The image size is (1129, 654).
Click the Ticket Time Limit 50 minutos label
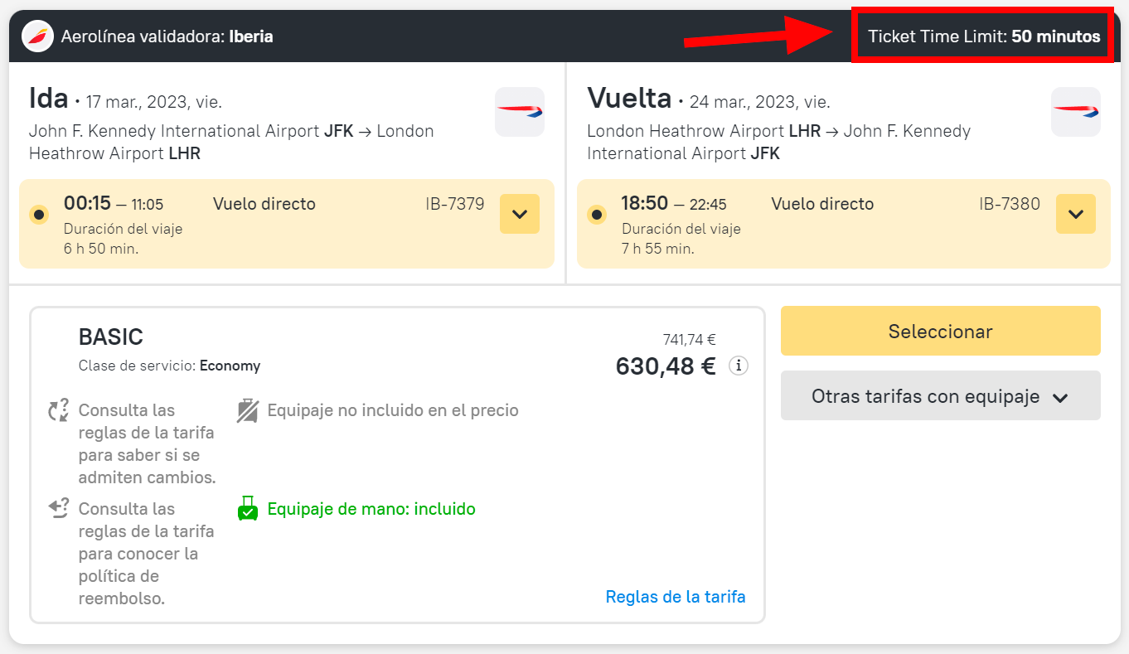[x=984, y=36]
